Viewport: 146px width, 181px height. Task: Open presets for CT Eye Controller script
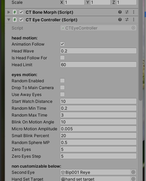point(127,20)
